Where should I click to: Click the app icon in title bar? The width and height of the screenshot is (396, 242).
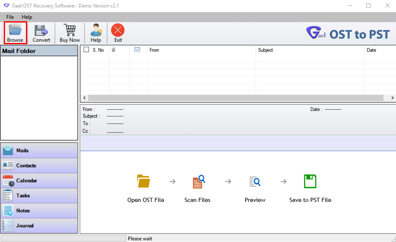click(x=6, y=5)
